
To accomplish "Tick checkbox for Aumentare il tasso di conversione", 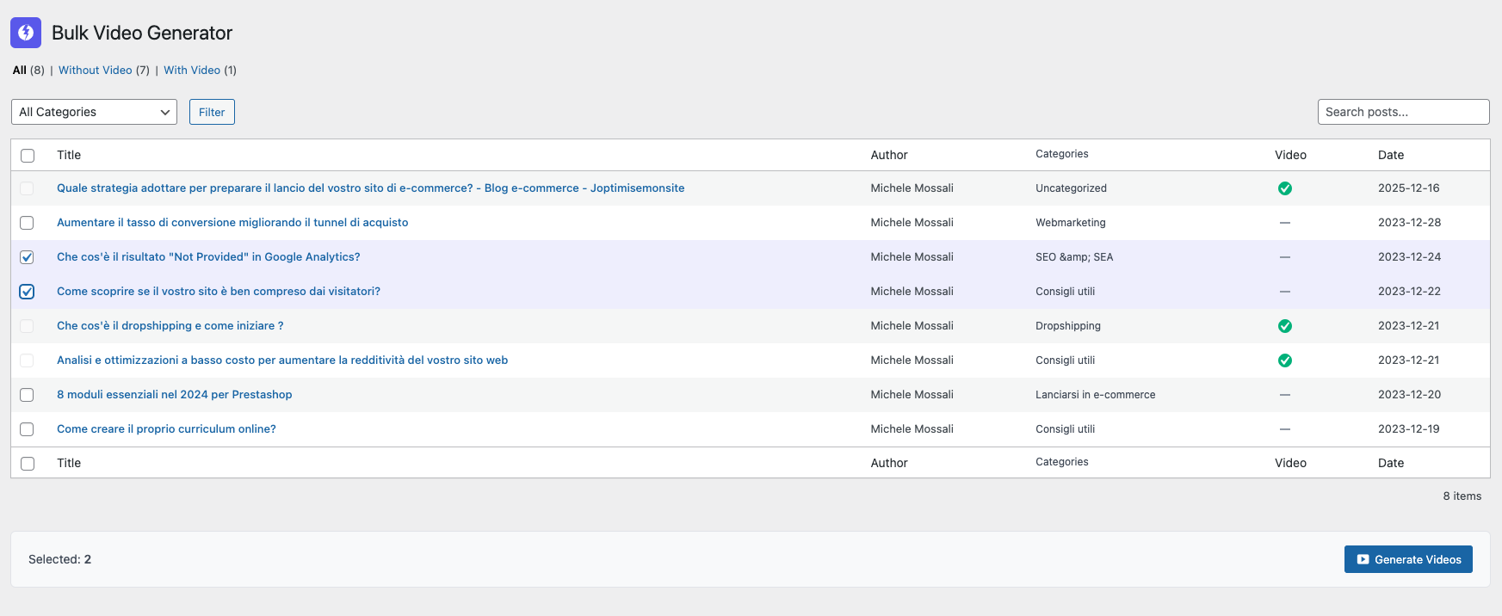I will (x=28, y=223).
